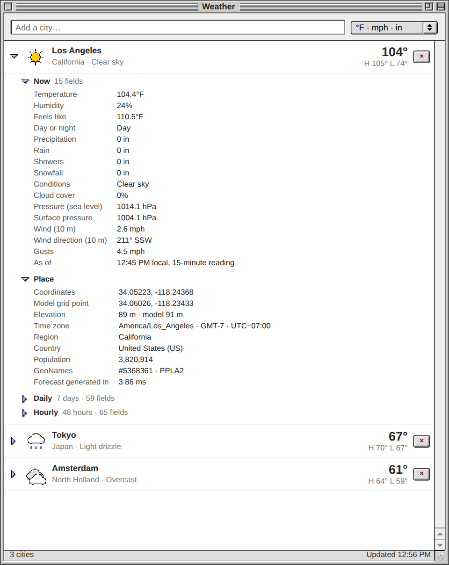
Task: Click the window collapse icon in title bar
Action: pyautogui.click(x=441, y=7)
